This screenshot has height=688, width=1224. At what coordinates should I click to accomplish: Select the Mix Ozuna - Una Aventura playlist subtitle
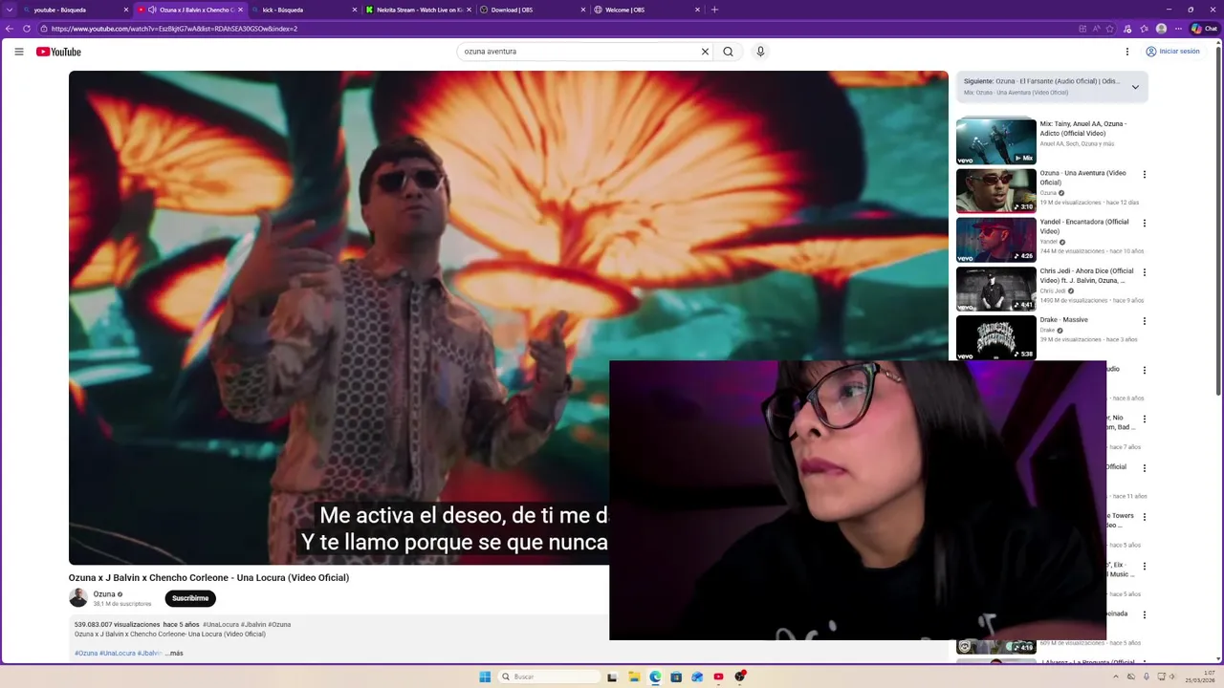pyautogui.click(x=1016, y=93)
